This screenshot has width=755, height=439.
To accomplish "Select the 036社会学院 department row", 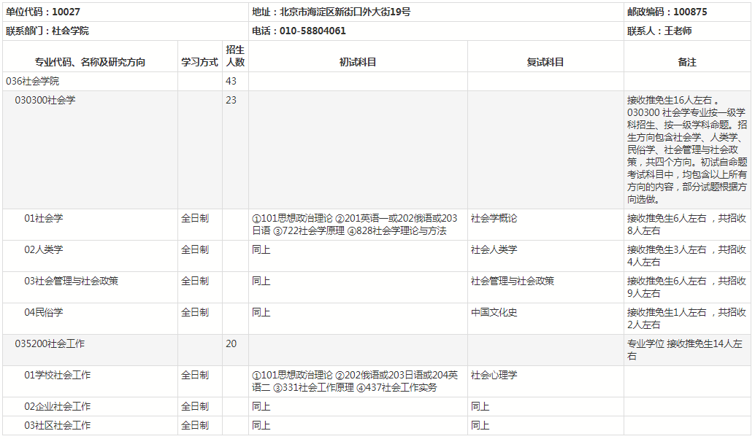I will [x=33, y=81].
